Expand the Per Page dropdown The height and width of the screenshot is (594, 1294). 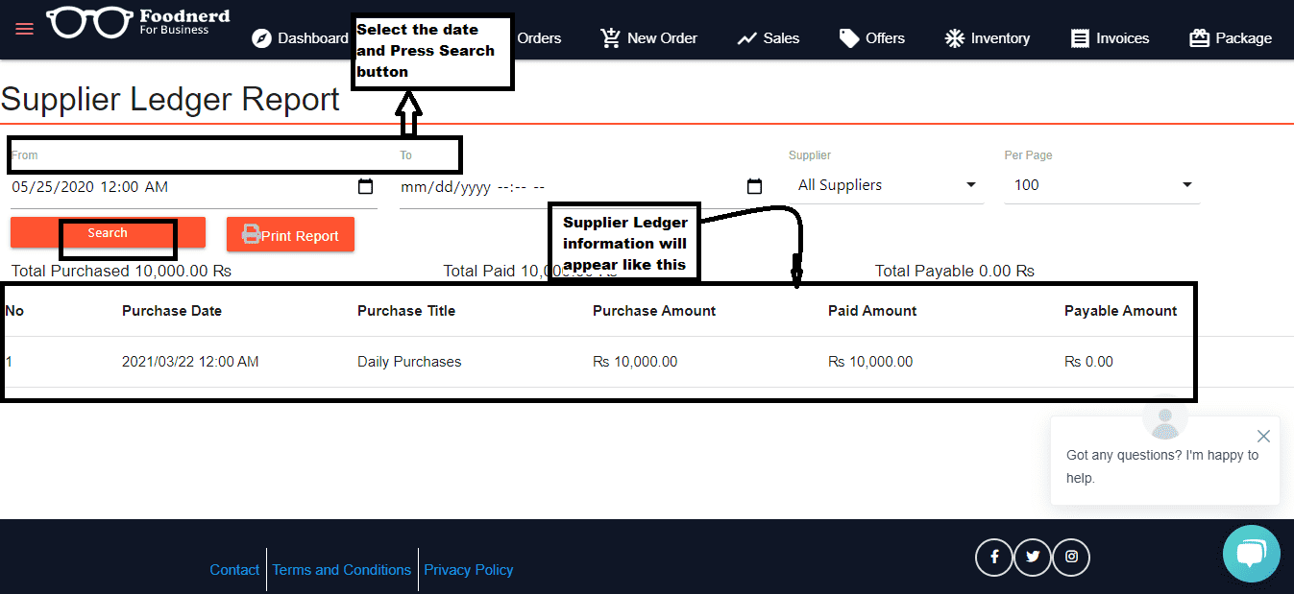coord(1102,185)
